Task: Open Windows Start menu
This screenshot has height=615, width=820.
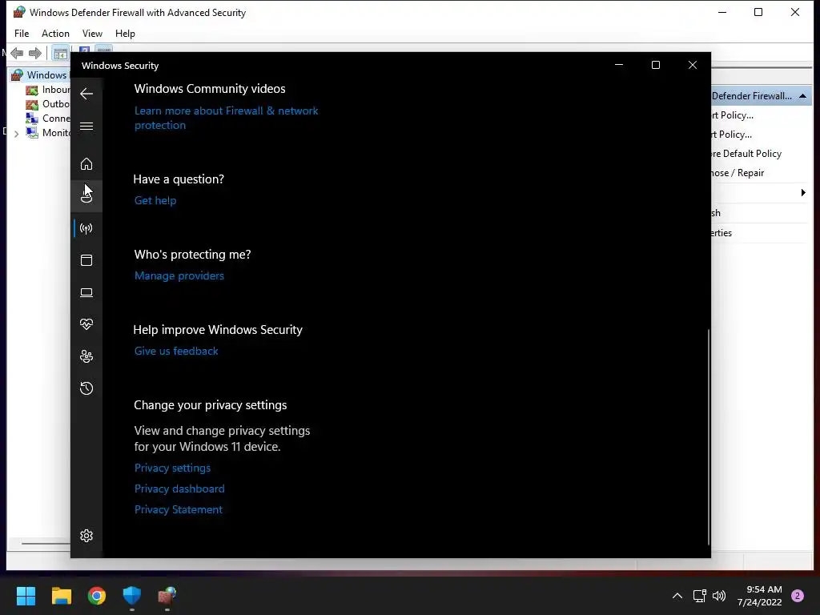Action: pyautogui.click(x=26, y=596)
